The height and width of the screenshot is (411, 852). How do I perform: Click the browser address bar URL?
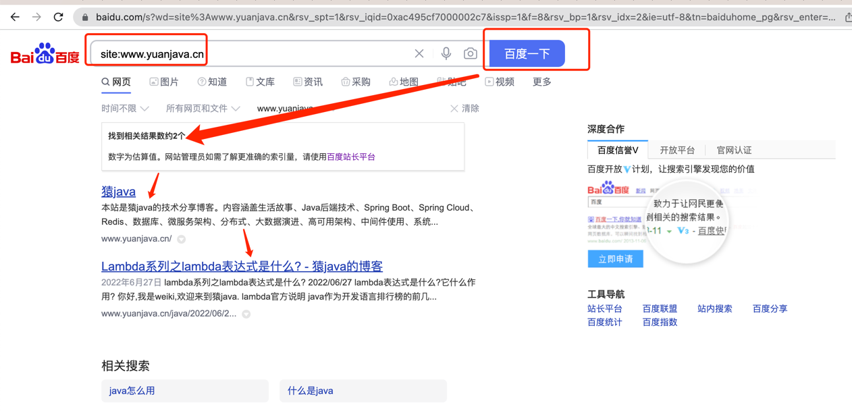coord(465,18)
